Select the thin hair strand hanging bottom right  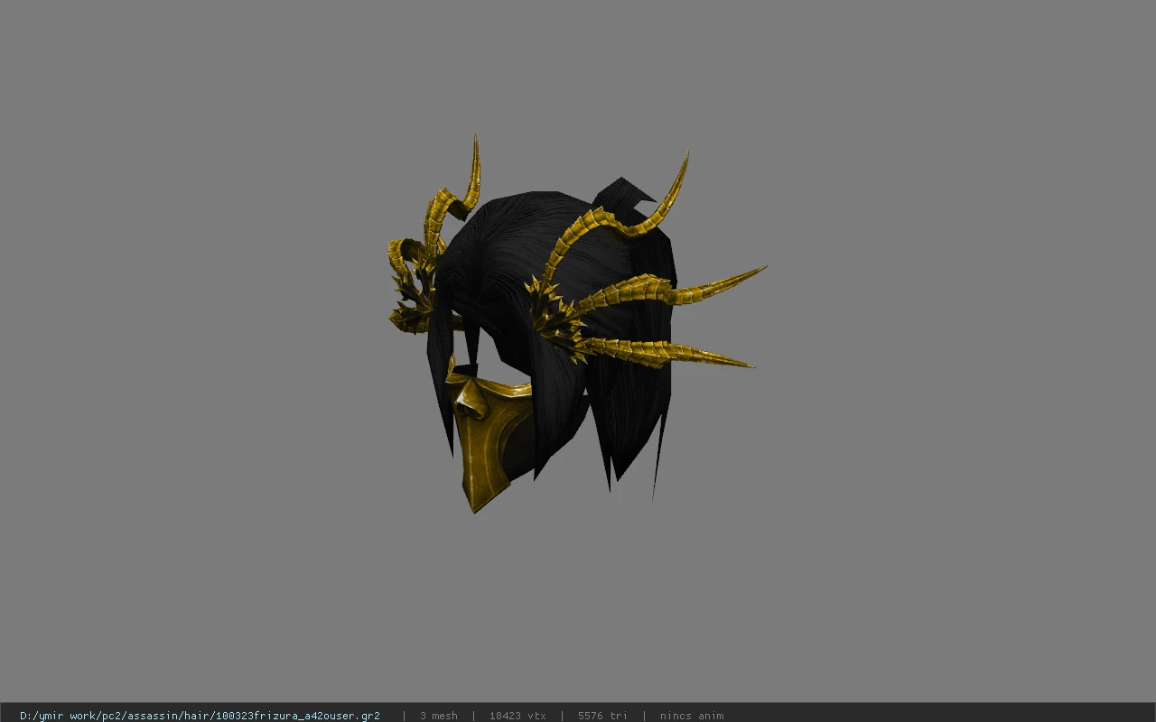coord(660,451)
